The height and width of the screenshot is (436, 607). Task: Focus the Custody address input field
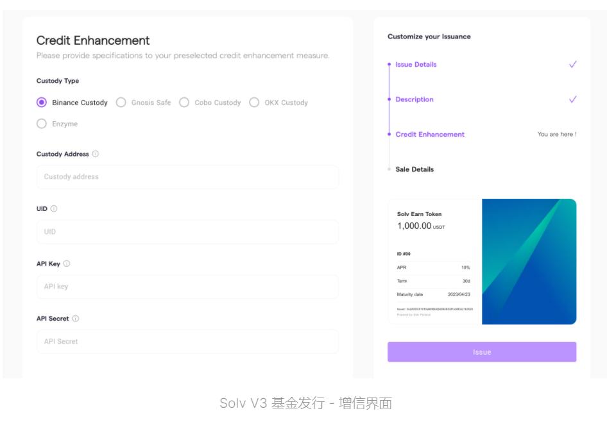coord(187,177)
